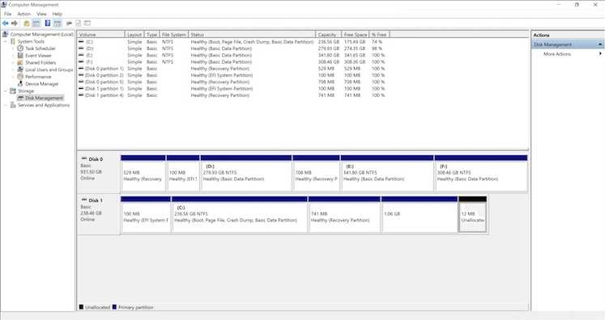The height and width of the screenshot is (320, 605).
Task: Click the Up one level folder icon
Action: [26, 23]
